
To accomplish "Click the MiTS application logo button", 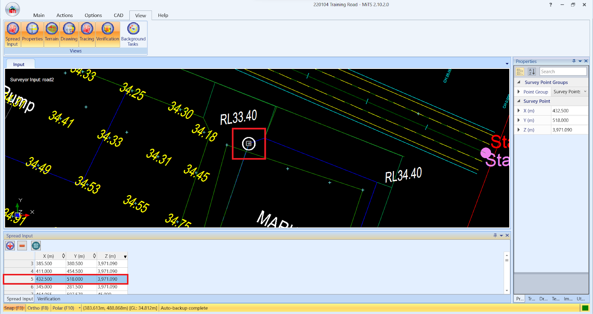I will (x=13, y=9).
